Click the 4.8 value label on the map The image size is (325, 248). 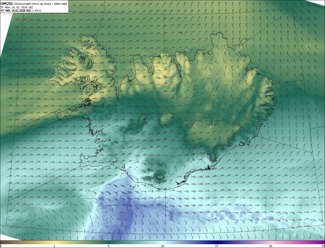160,177
